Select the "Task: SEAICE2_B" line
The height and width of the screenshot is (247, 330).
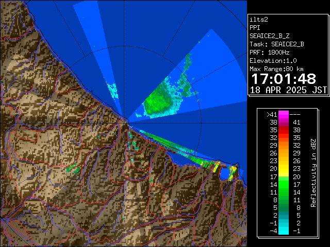coord(277,44)
